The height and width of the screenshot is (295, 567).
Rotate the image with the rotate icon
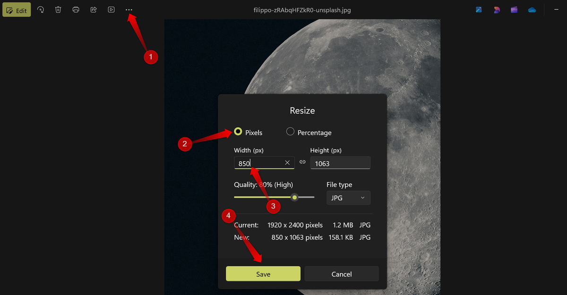pos(41,9)
